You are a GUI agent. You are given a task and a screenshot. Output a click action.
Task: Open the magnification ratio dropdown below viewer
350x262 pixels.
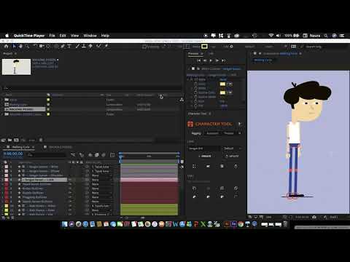269,217
